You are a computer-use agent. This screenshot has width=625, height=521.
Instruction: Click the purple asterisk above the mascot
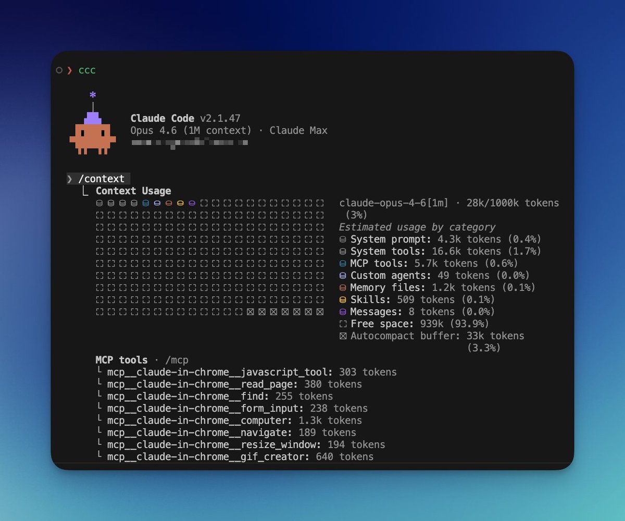pos(93,95)
